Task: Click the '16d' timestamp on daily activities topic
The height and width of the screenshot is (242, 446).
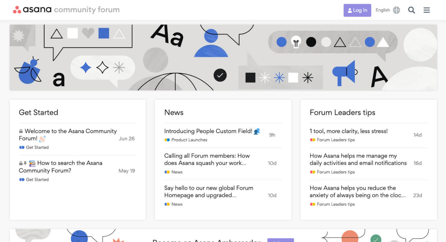Action: pos(418,163)
